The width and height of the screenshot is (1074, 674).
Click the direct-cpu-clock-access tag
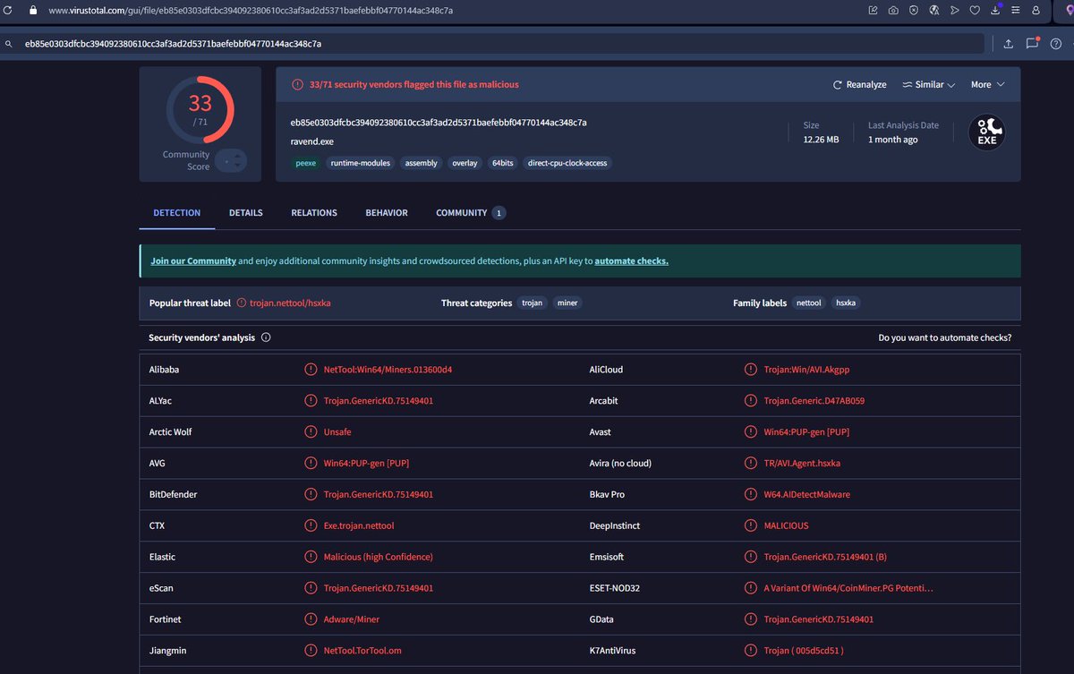[x=567, y=163]
